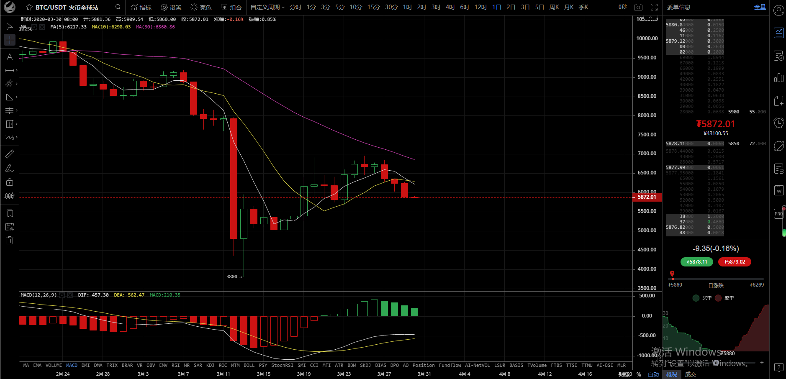Take a chart screenshot with camera icon
786x379 pixels.
click(638, 7)
